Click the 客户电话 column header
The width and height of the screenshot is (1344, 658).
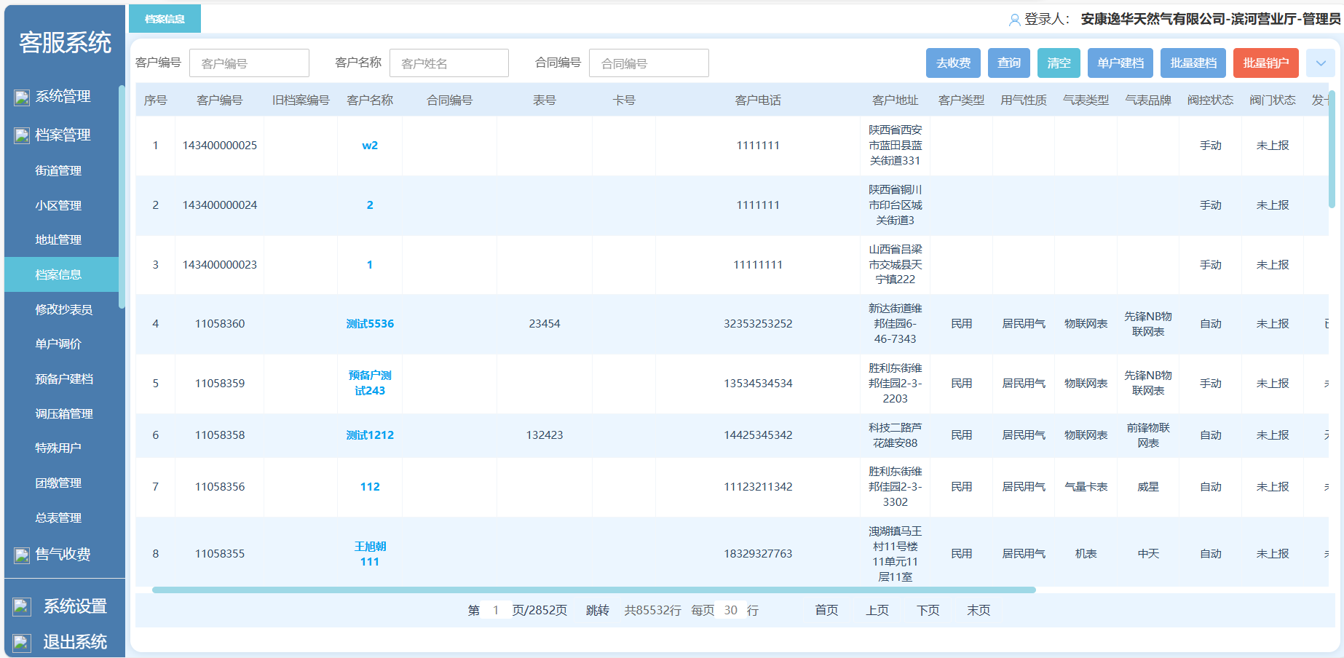[758, 100]
